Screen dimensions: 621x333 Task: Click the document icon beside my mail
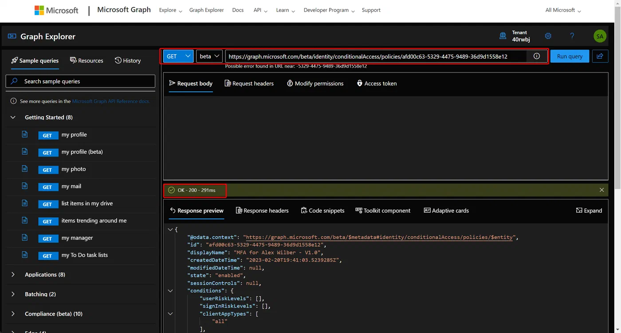click(x=25, y=186)
